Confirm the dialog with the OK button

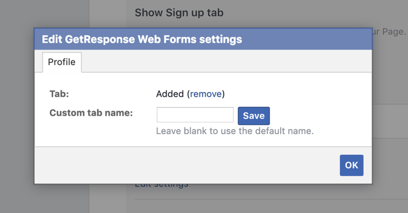(x=352, y=165)
